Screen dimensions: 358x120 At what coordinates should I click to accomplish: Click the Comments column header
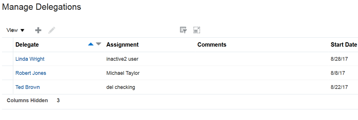coord(212,45)
